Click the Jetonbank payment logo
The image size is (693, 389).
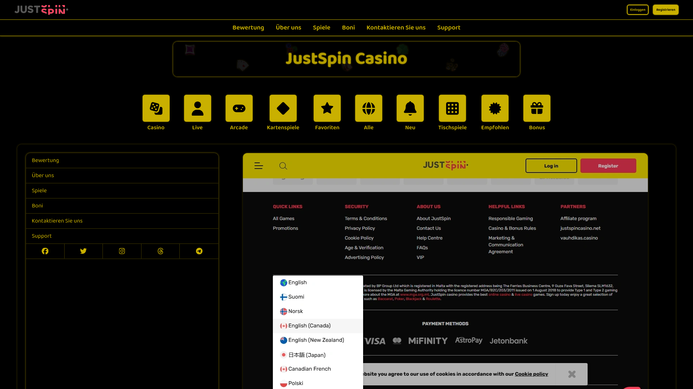click(509, 341)
